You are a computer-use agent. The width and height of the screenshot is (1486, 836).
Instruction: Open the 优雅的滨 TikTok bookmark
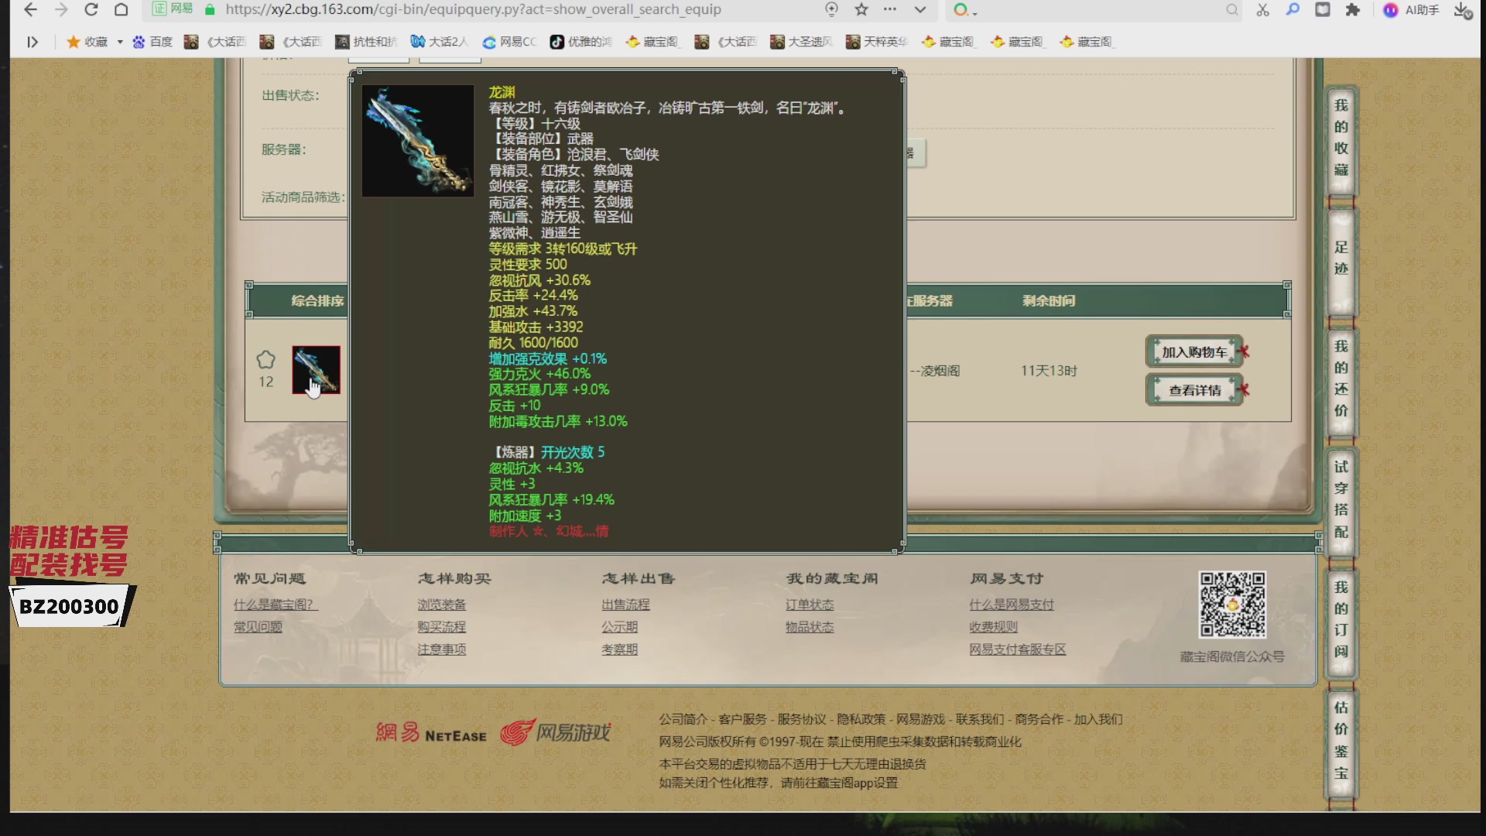(x=580, y=42)
